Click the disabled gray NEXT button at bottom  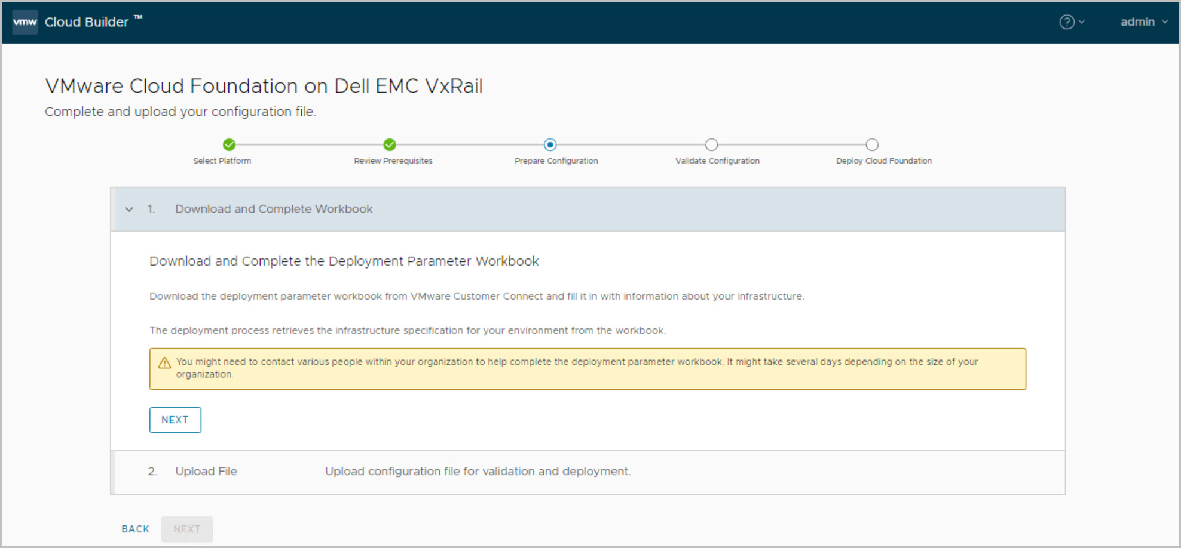(x=186, y=529)
